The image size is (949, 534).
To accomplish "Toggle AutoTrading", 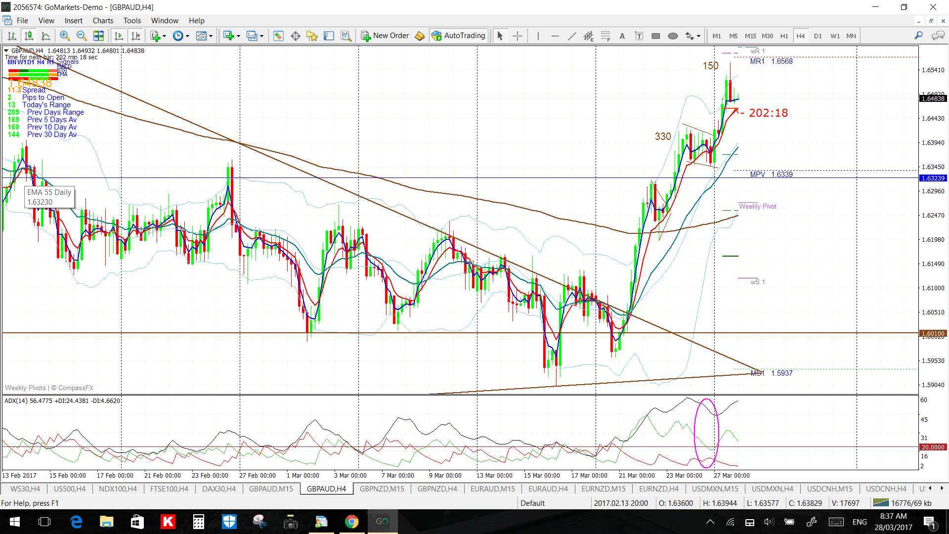I will 458,36.
